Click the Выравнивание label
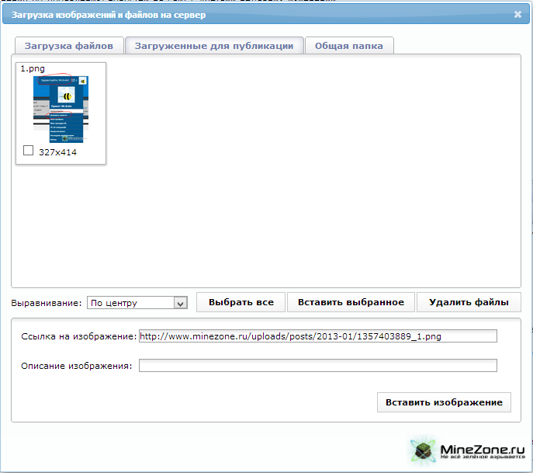 [x=46, y=302]
